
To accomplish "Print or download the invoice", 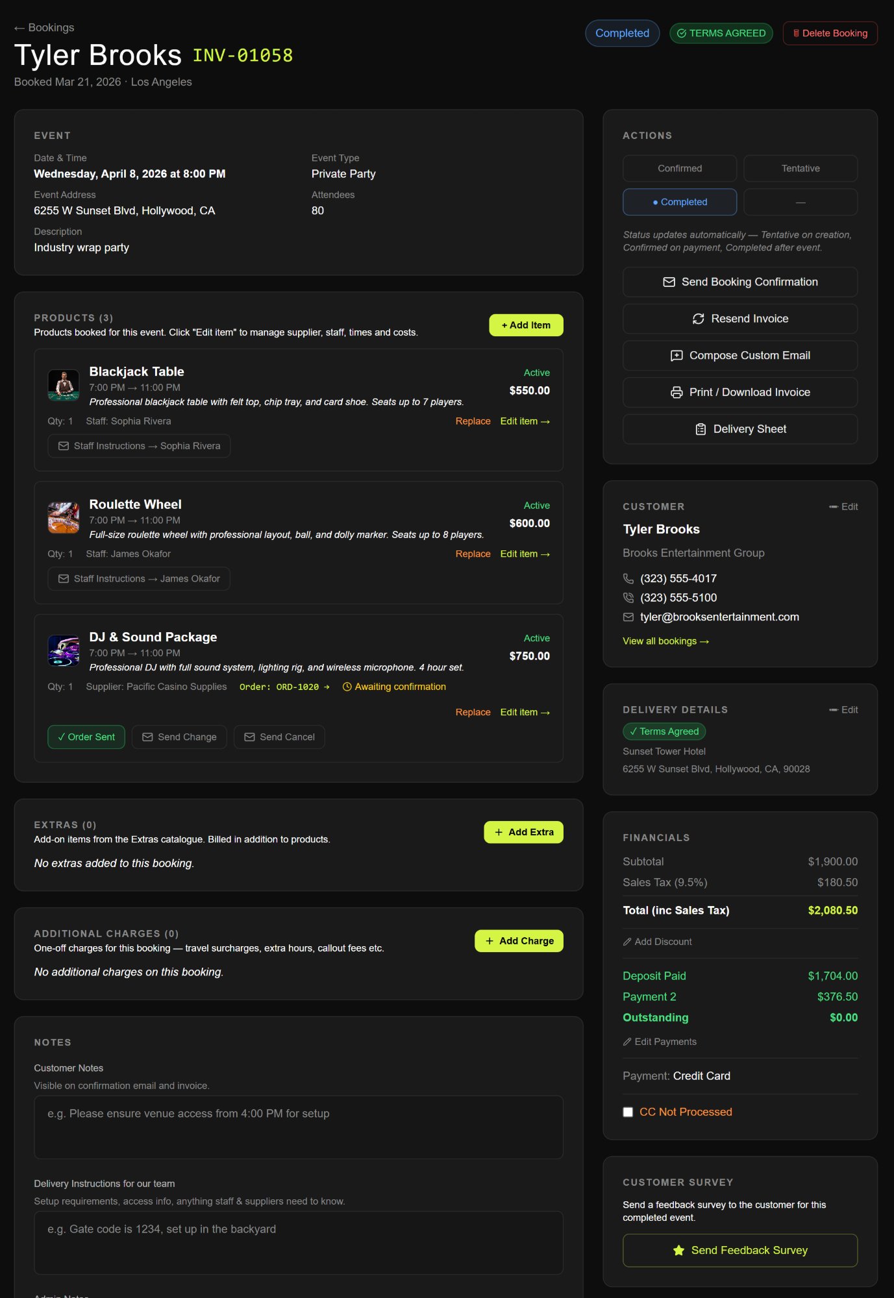I will point(740,392).
